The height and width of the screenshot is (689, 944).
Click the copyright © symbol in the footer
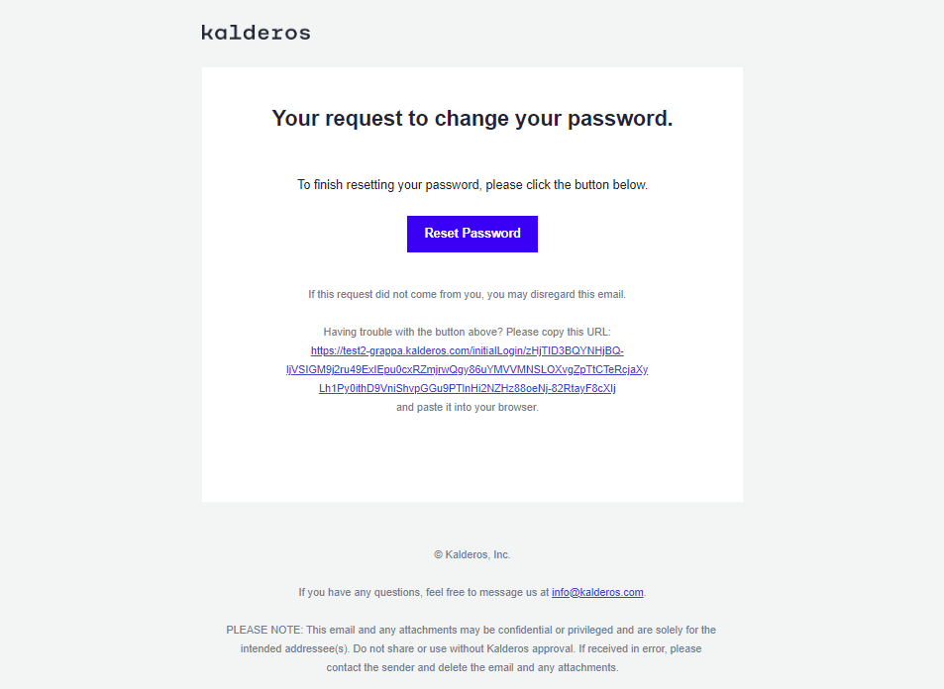[438, 554]
